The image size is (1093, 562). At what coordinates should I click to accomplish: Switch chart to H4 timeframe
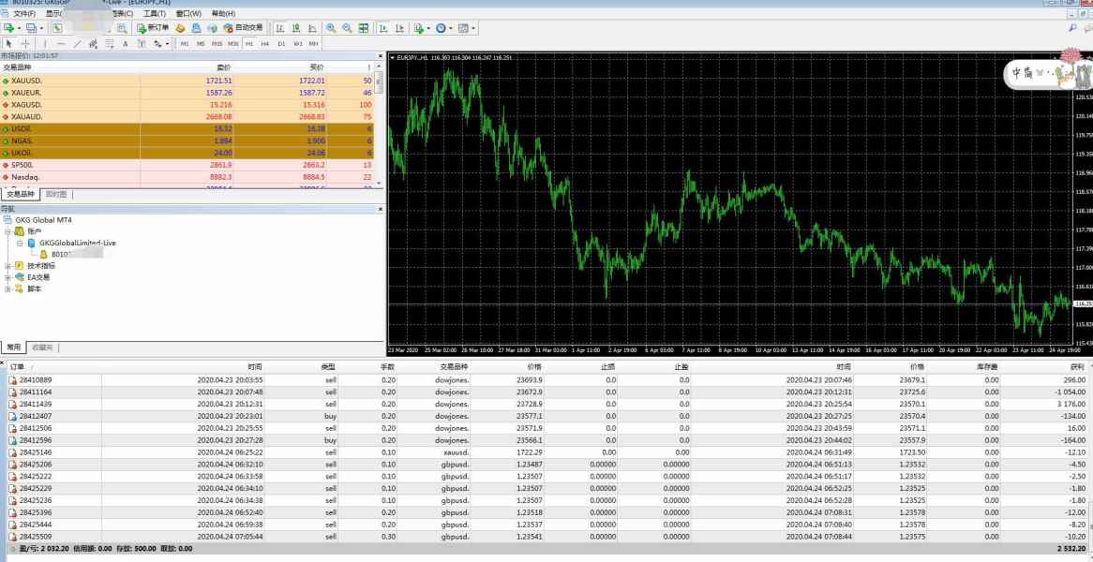tap(265, 44)
